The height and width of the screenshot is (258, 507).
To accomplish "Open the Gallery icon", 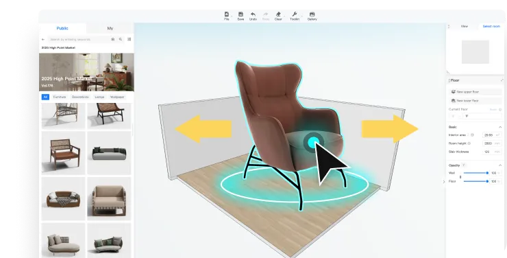I will pyautogui.click(x=312, y=14).
